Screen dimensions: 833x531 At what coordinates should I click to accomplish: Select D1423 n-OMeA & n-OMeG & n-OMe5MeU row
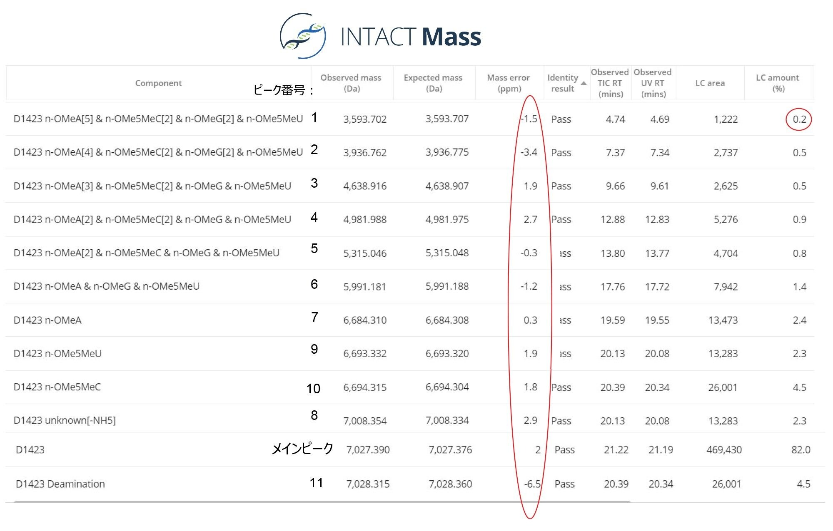coord(410,286)
